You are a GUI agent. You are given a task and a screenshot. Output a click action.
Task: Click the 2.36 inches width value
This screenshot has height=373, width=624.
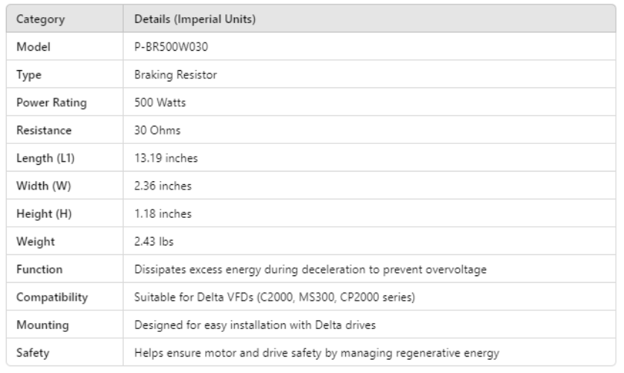pyautogui.click(x=160, y=185)
